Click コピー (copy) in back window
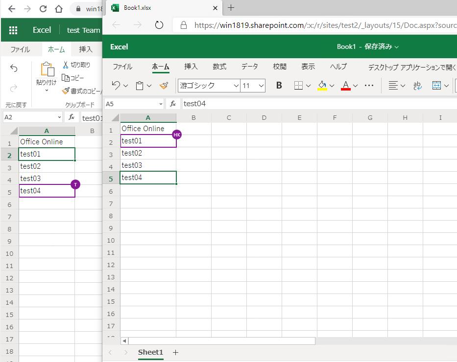Image resolution: width=457 pixels, height=362 pixels. 73,78
